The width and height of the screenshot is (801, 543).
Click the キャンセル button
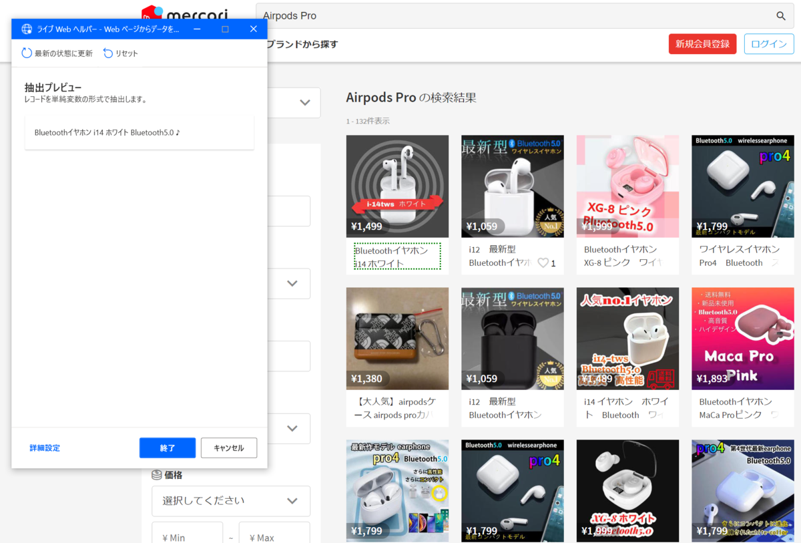[x=229, y=447]
